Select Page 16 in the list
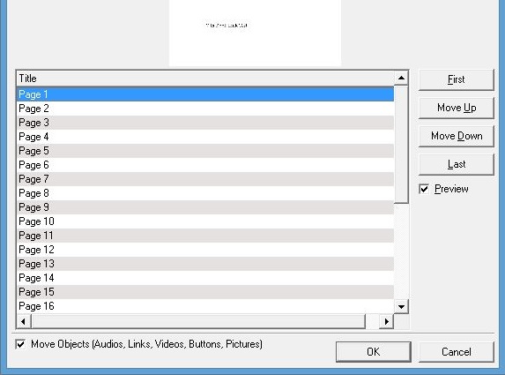 coord(205,306)
